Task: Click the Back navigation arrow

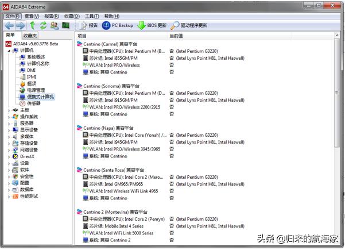Action: (x=9, y=25)
